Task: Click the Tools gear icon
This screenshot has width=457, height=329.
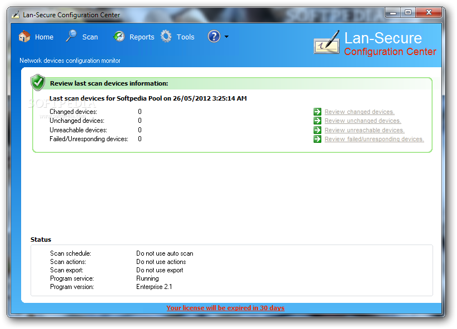Action: (x=166, y=37)
